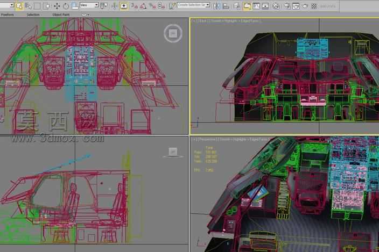Toggle Percent Snap
This screenshot has height=252, width=379.
pos(152,6)
